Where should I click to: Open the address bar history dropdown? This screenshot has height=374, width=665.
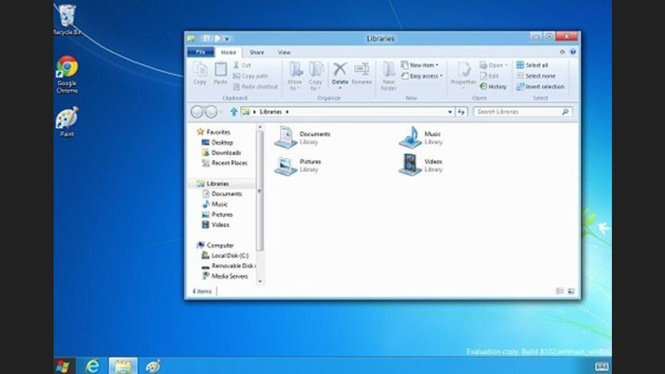pyautogui.click(x=450, y=112)
